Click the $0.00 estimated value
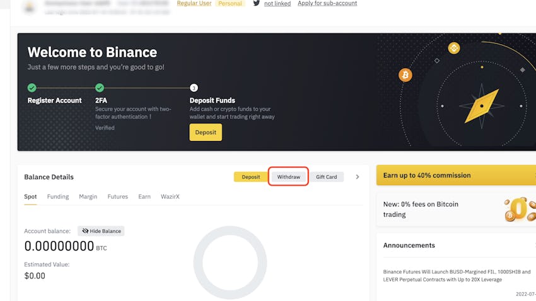The height and width of the screenshot is (301, 536). pos(35,276)
